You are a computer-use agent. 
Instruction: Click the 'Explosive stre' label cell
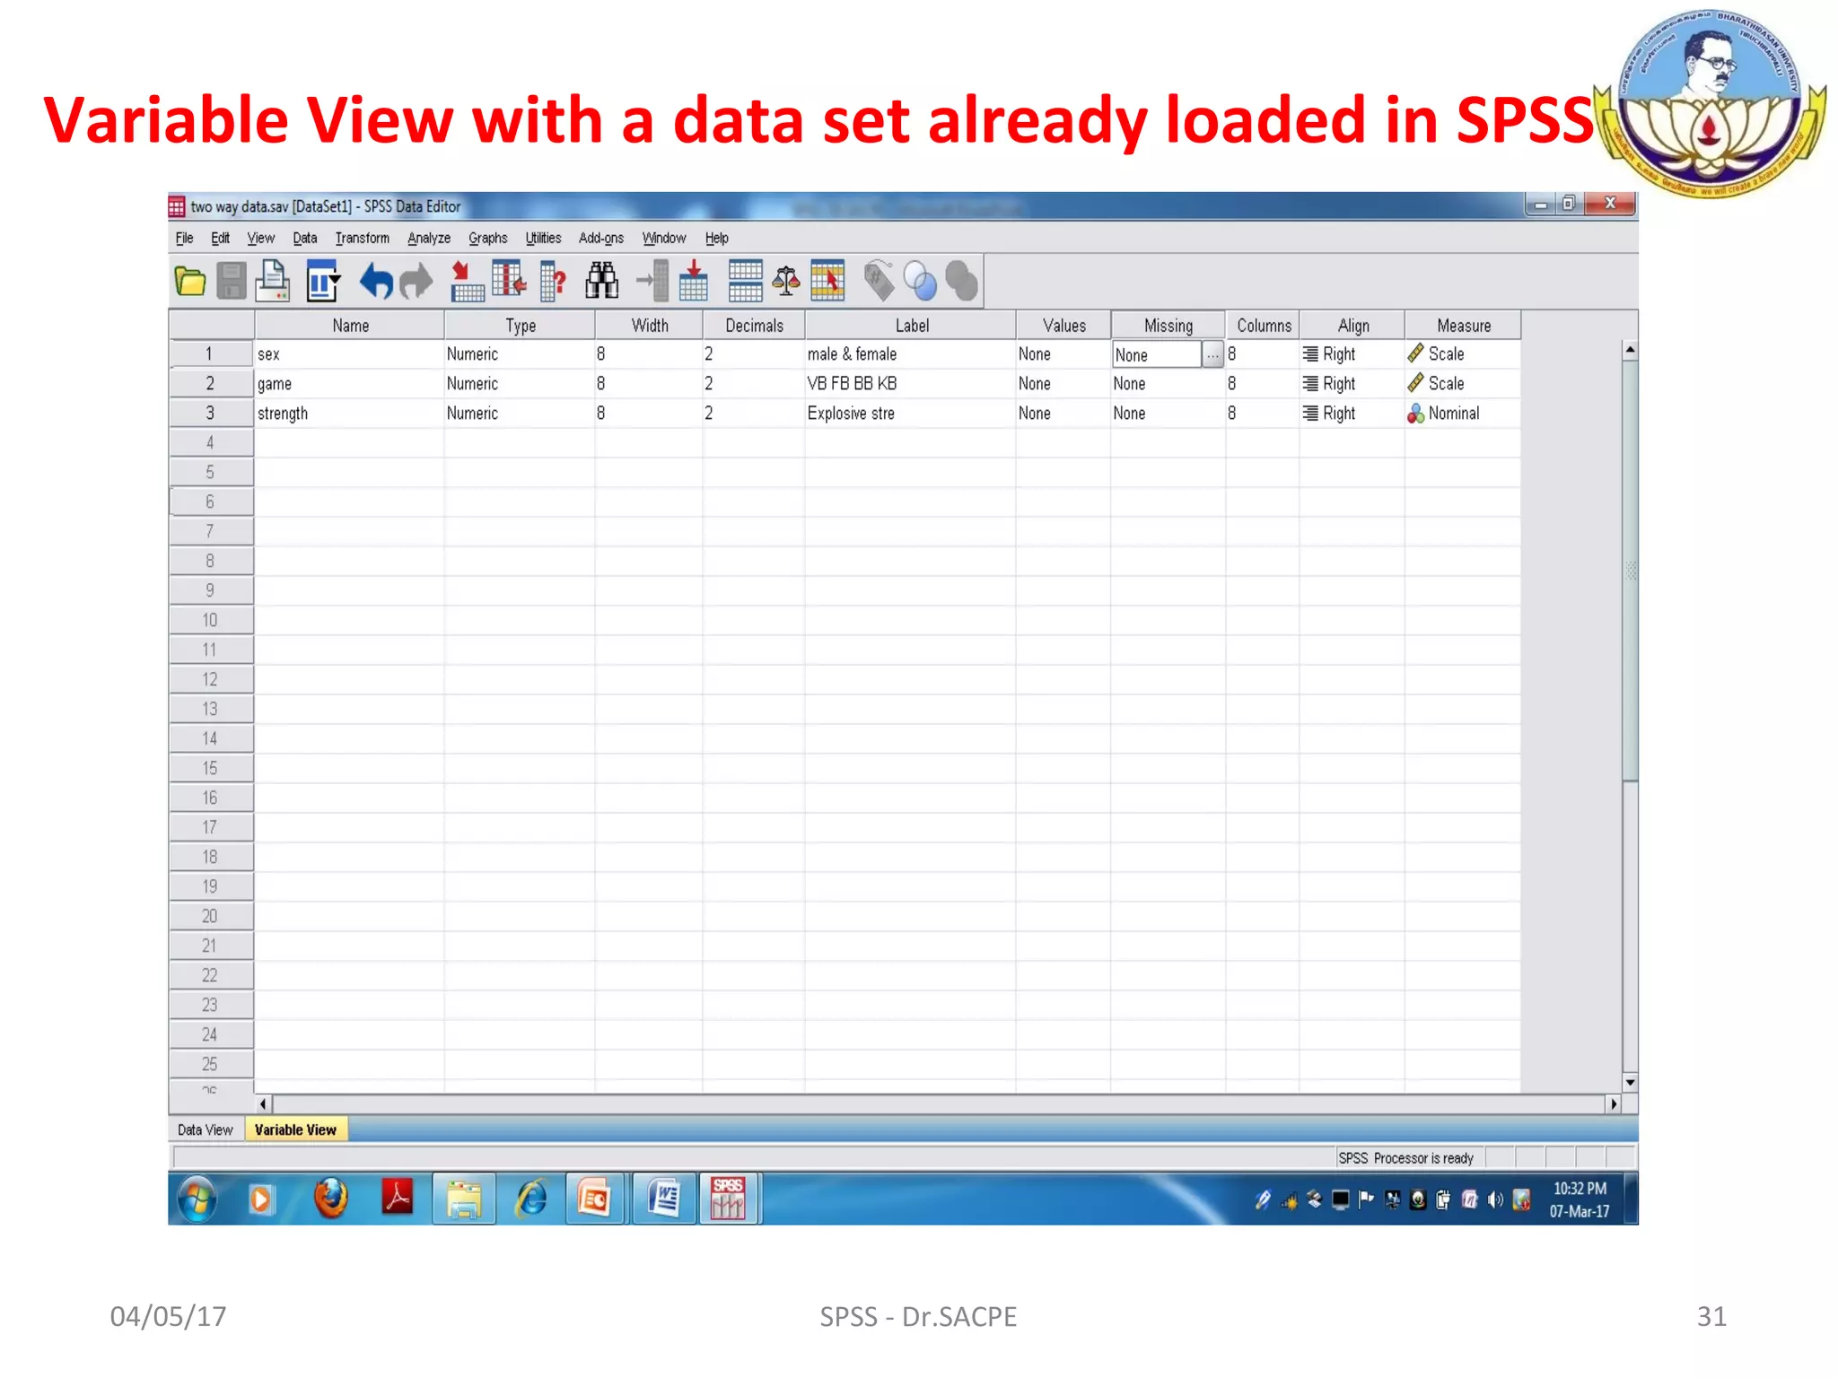click(910, 413)
